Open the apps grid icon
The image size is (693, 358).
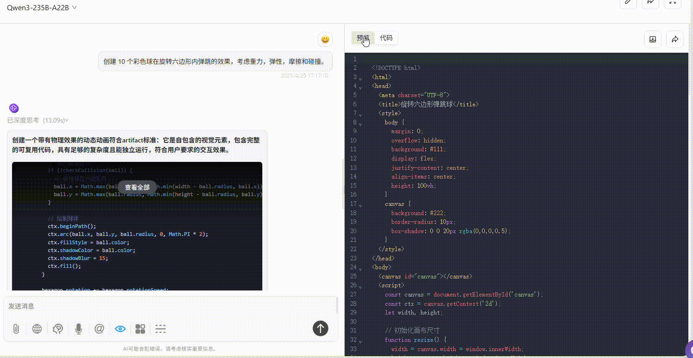[x=140, y=329]
